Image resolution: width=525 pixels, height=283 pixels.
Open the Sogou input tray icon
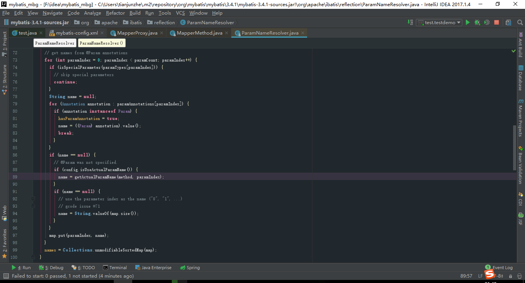[489, 274]
